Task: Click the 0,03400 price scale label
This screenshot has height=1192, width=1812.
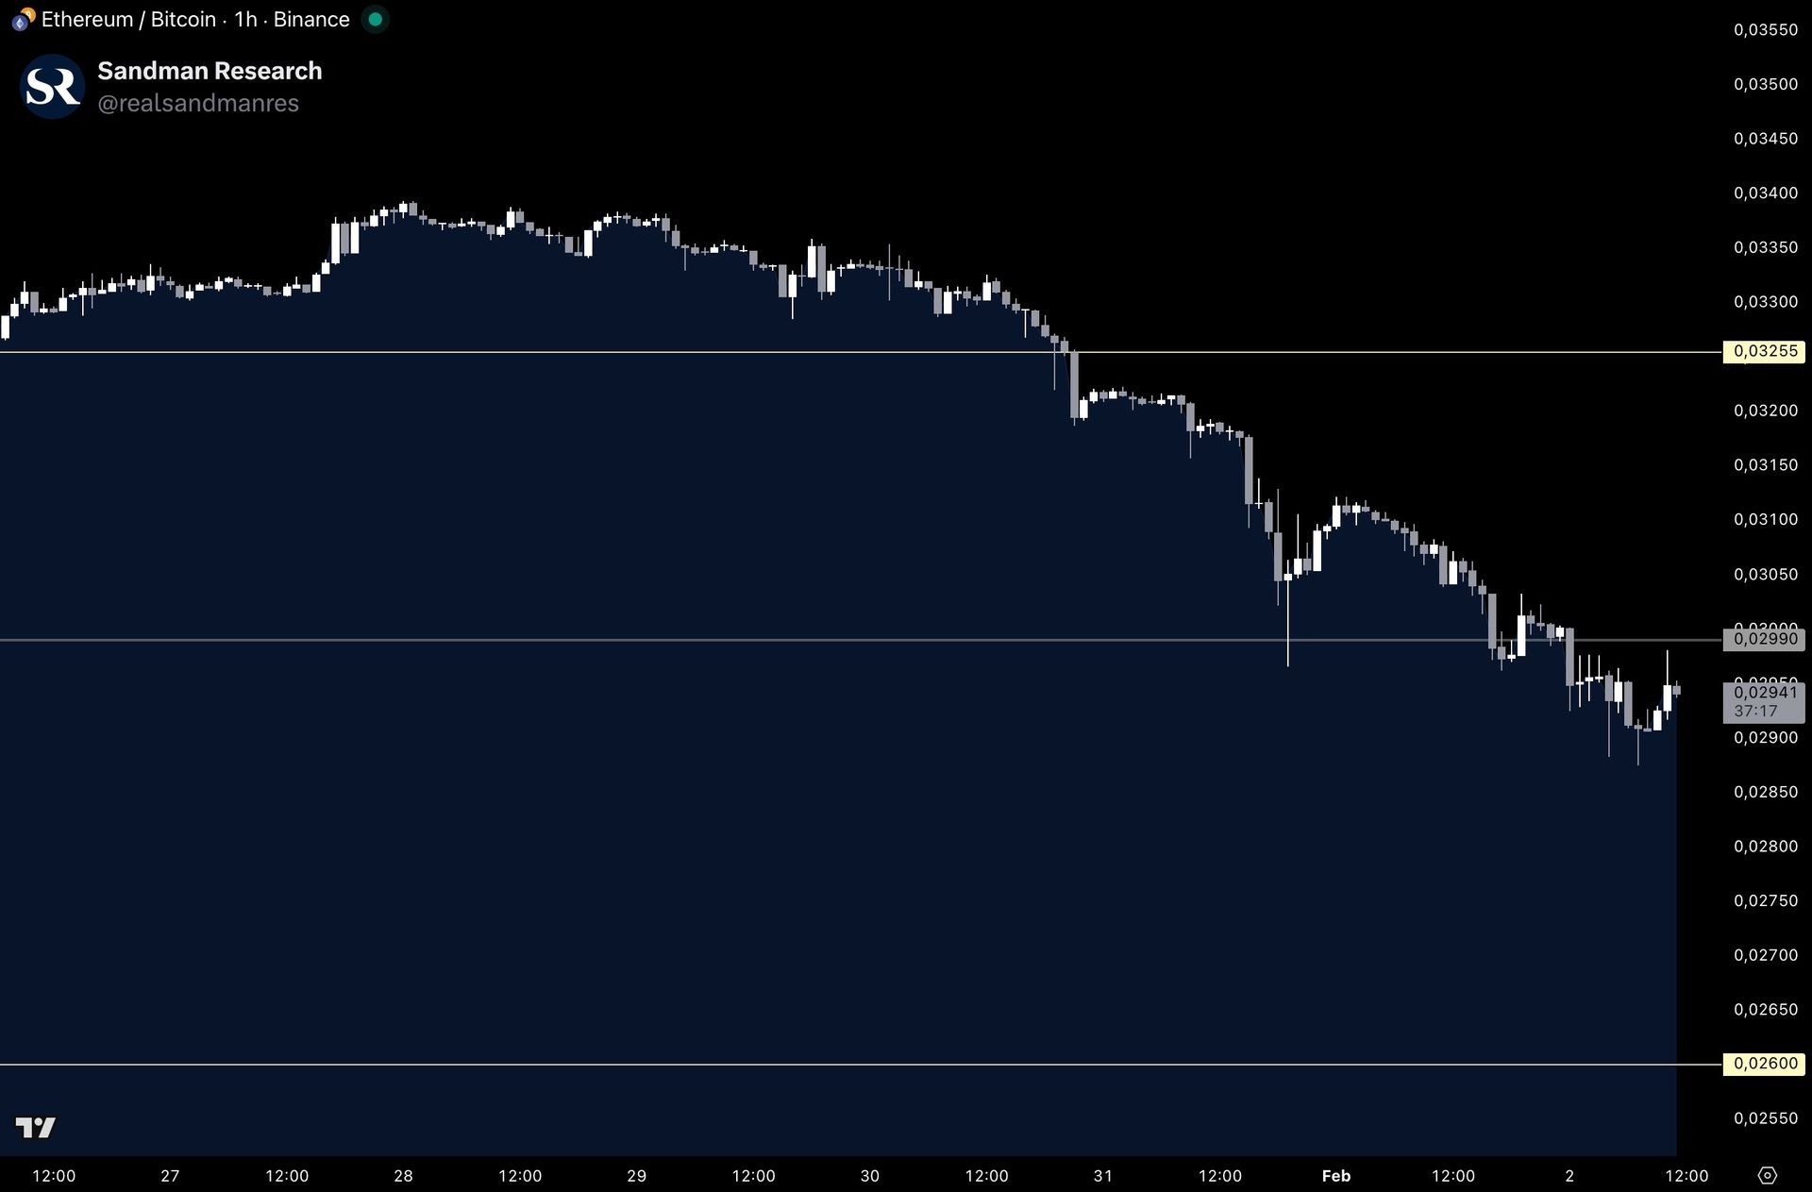Action: 1765,193
